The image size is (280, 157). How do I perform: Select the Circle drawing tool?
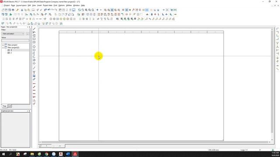coord(34,47)
